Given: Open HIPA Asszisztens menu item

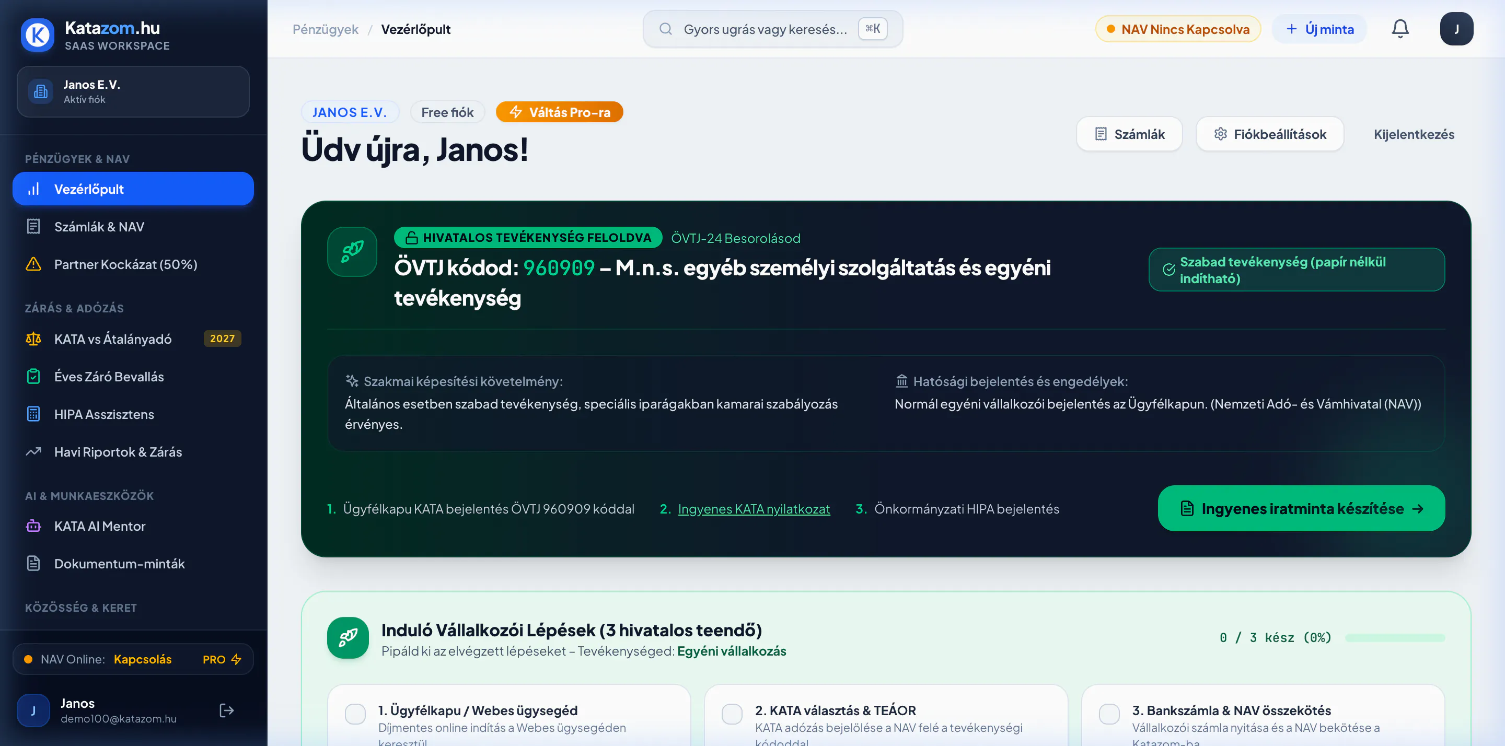Looking at the screenshot, I should pyautogui.click(x=133, y=414).
